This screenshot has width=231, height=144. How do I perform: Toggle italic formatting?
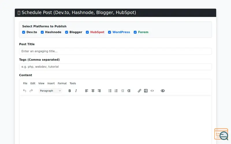[76, 91]
